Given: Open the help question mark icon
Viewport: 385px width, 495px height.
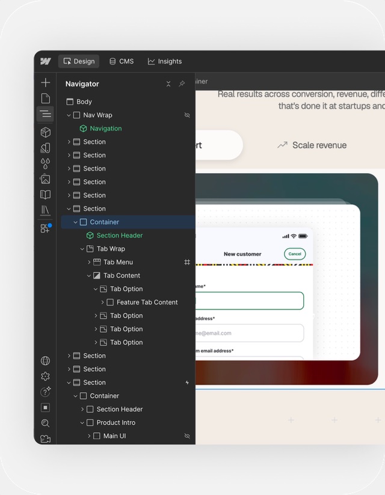Looking at the screenshot, I should click(46, 392).
